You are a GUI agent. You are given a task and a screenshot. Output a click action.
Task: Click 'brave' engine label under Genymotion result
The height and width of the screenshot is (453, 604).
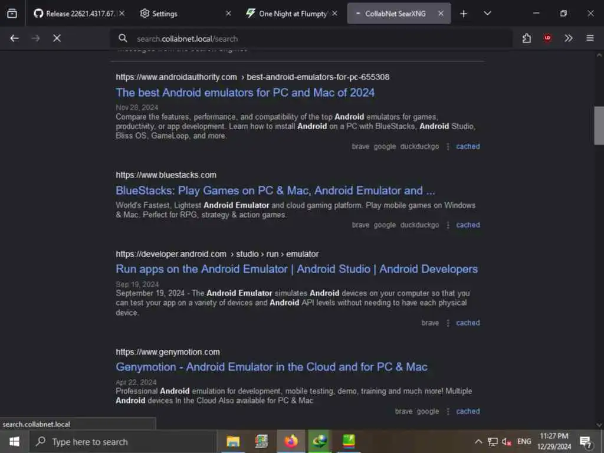pyautogui.click(x=403, y=411)
